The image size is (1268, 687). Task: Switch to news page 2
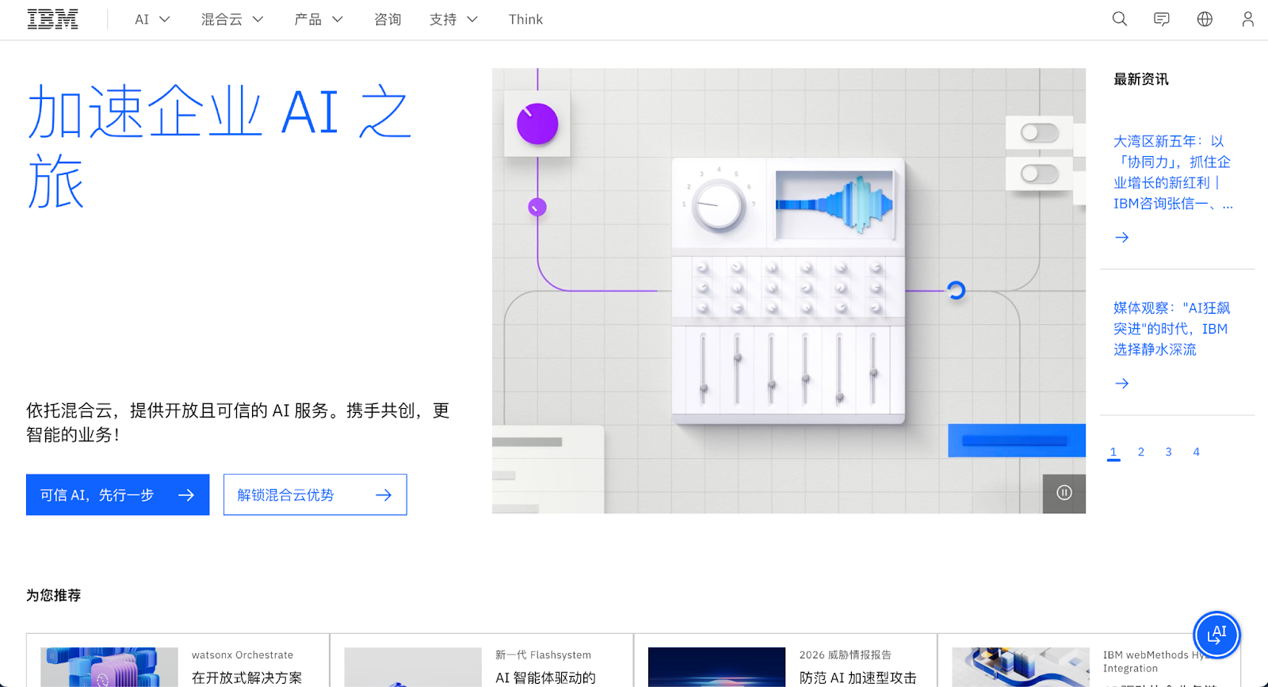tap(1141, 452)
